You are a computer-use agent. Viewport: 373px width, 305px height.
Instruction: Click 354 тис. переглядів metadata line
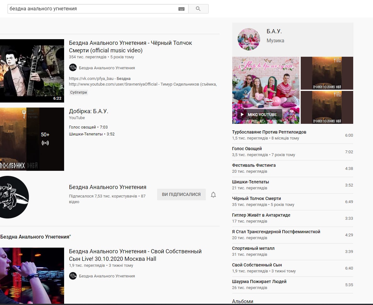(101, 57)
